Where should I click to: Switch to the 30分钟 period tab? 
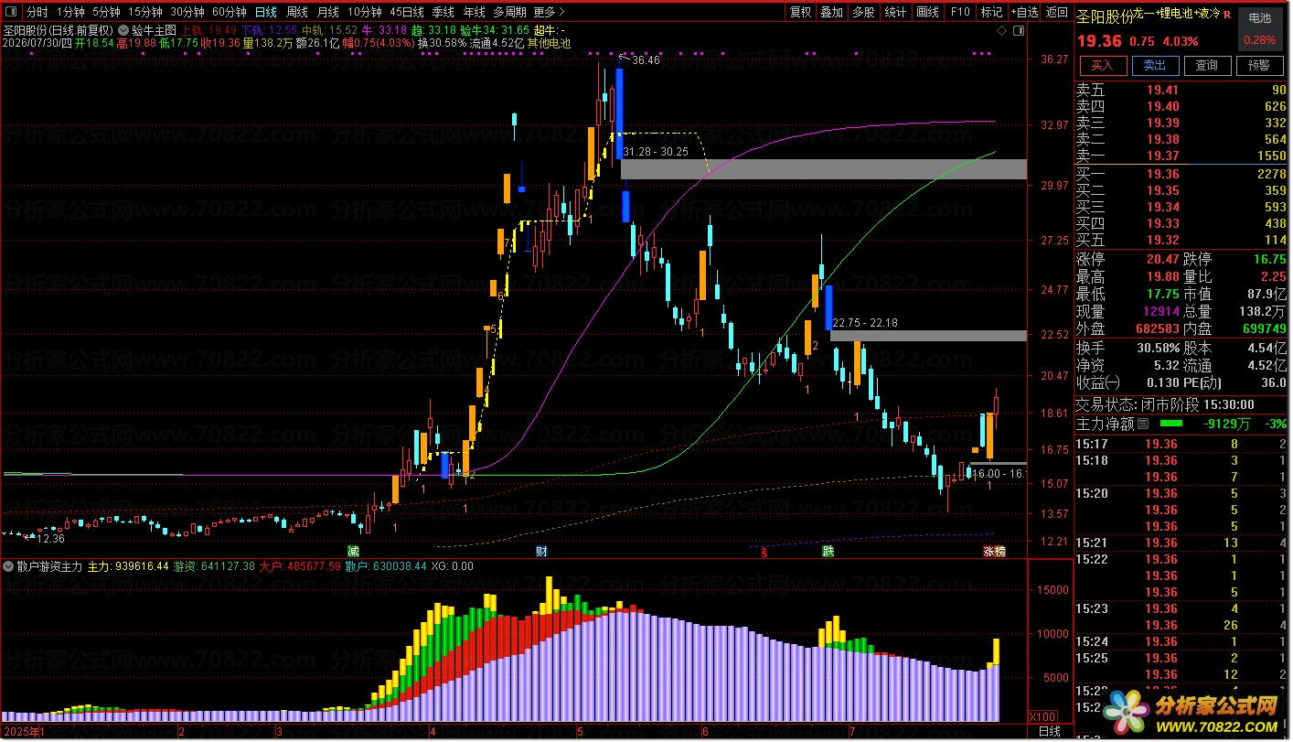pyautogui.click(x=187, y=12)
